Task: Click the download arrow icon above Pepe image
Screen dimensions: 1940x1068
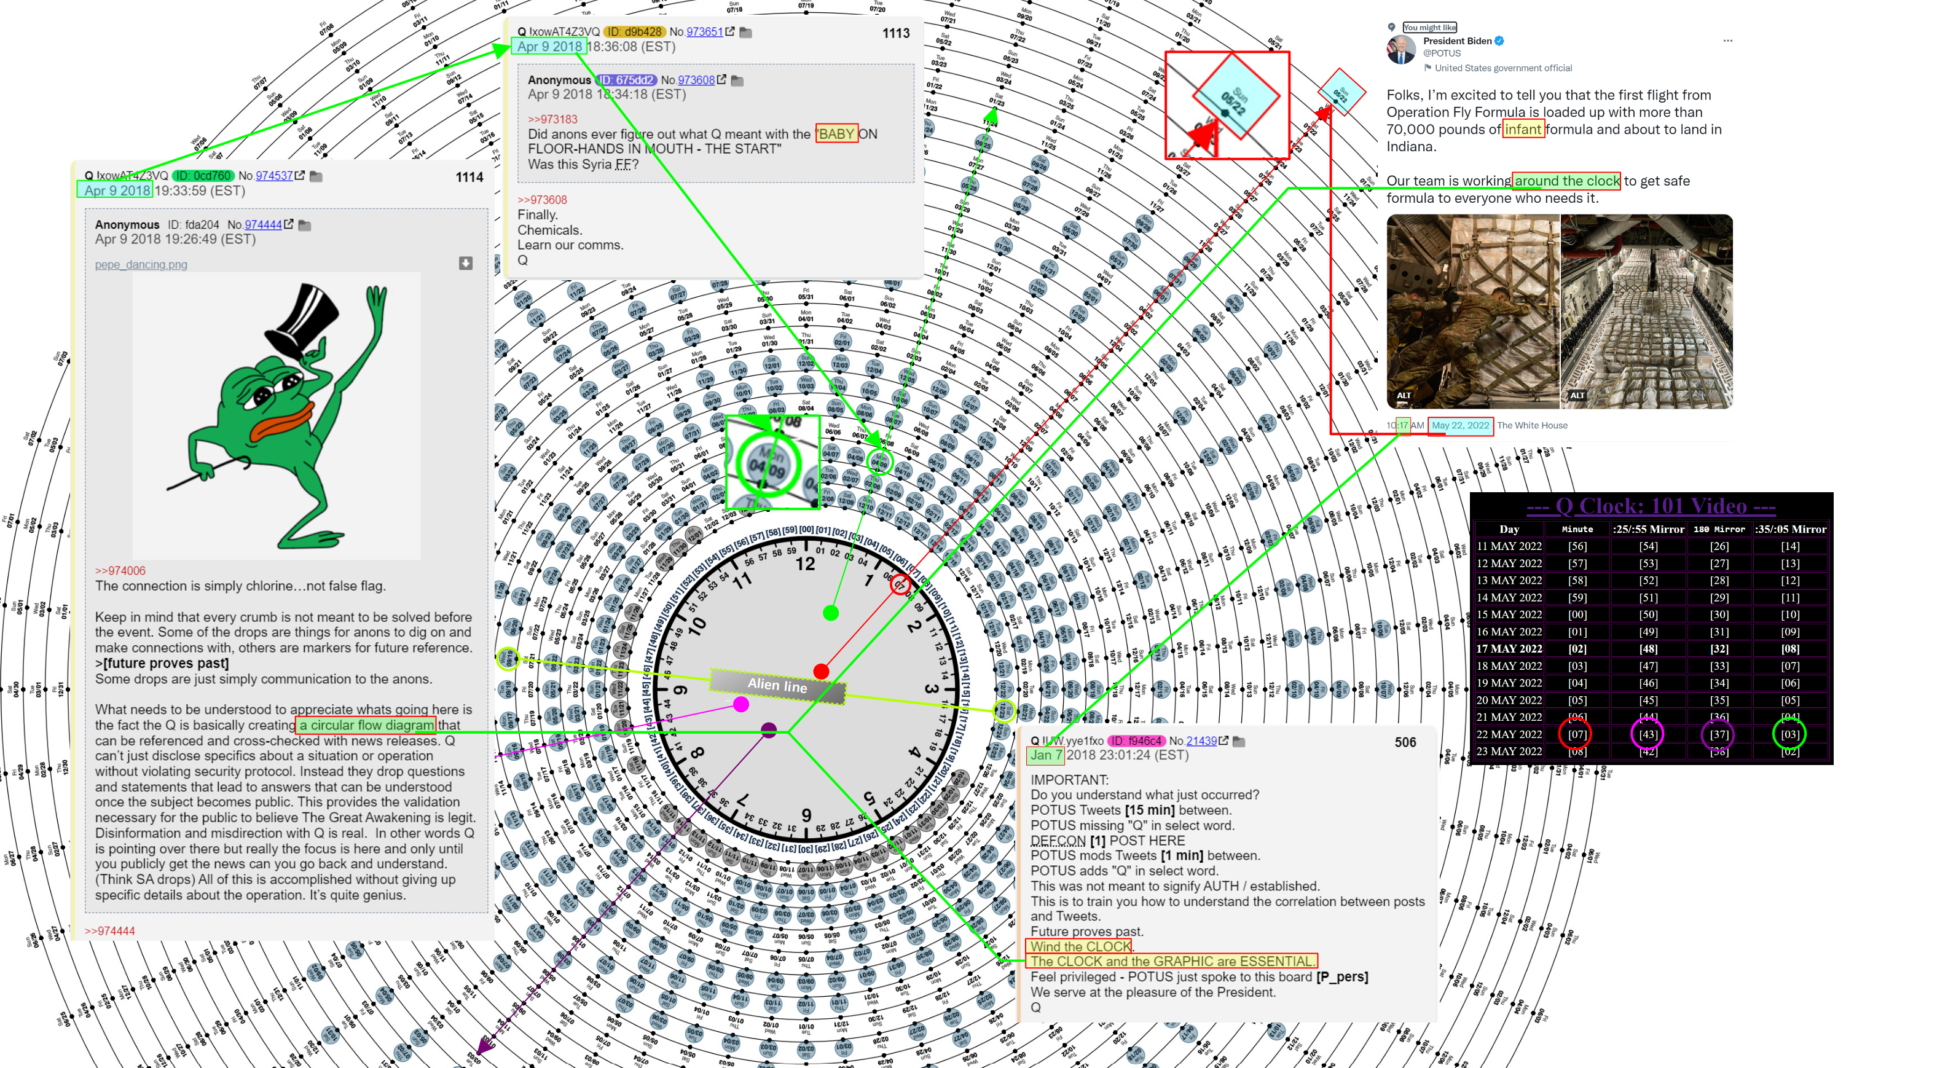Action: pyautogui.click(x=466, y=263)
